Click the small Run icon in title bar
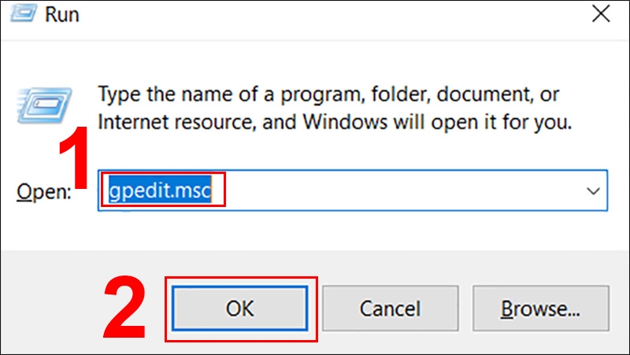 24,13
